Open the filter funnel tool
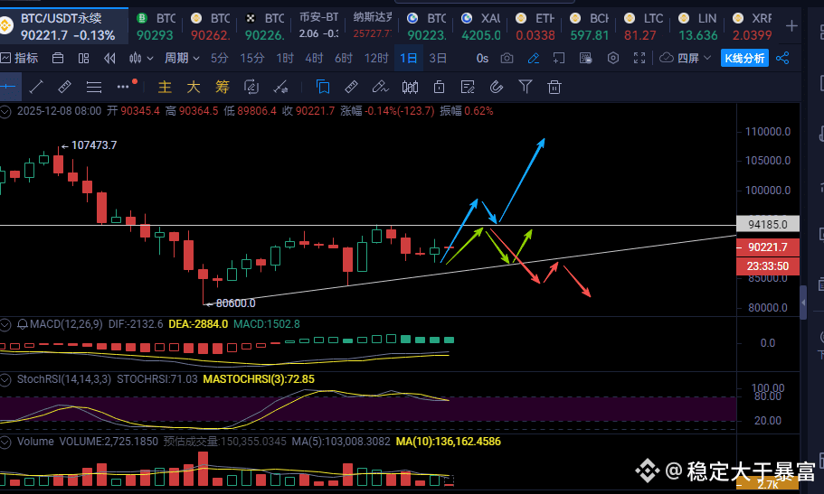Viewport: 824px width, 494px height. 525,88
